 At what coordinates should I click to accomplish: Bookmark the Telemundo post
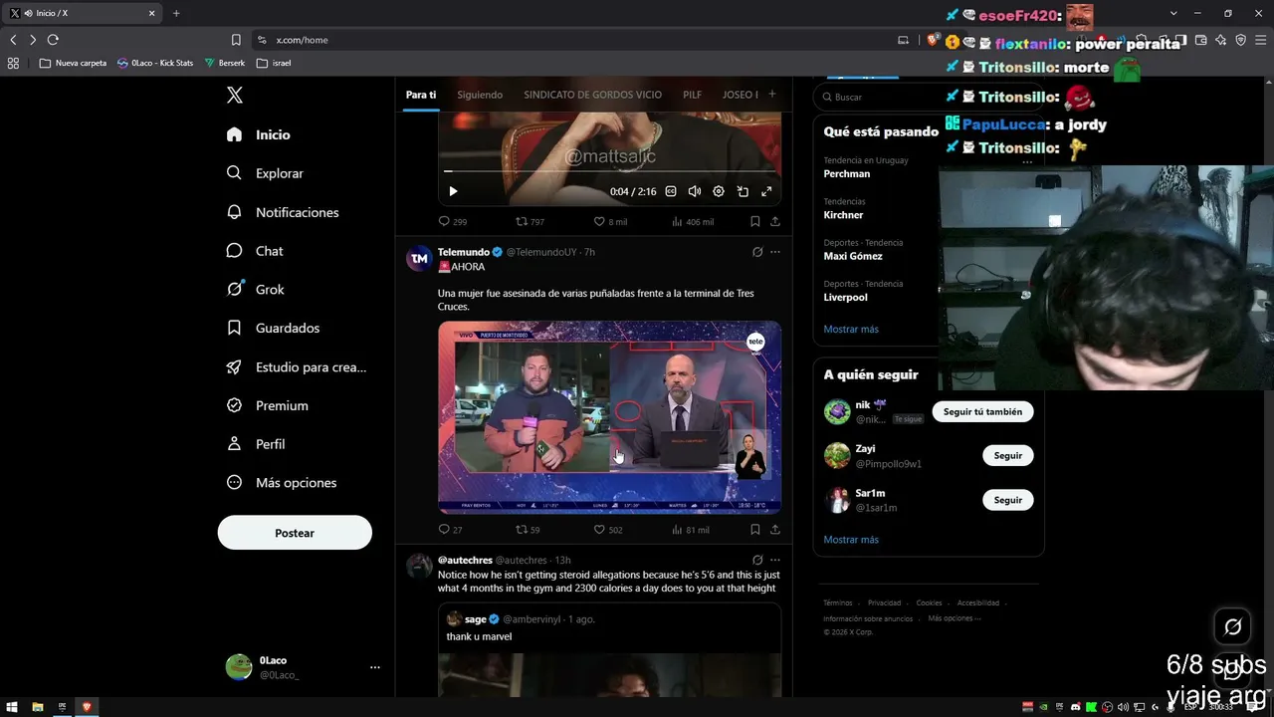click(x=755, y=530)
